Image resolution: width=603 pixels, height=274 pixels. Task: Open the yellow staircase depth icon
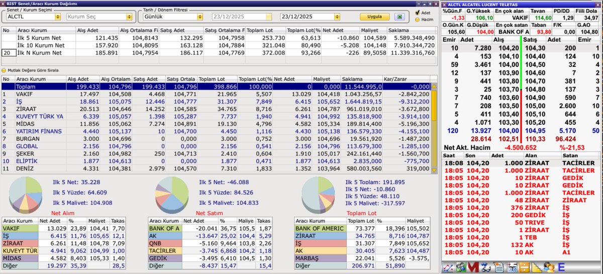[x=536, y=267]
